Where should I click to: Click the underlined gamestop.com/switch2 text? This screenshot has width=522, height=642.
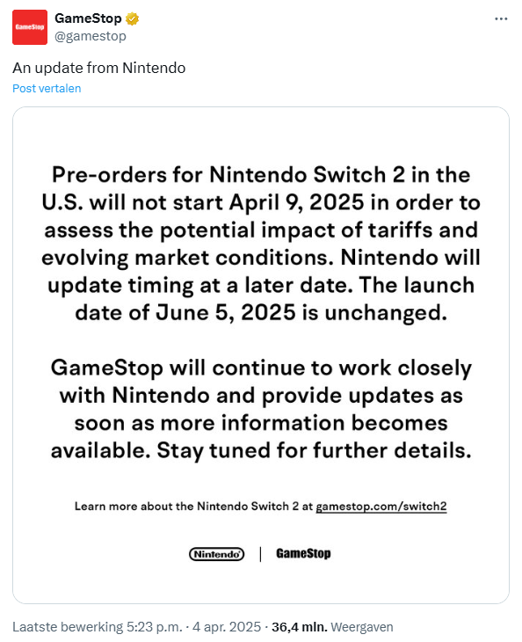click(x=381, y=507)
